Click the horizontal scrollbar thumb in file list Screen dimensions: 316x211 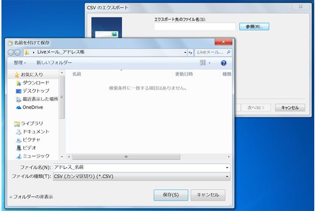coord(126,157)
